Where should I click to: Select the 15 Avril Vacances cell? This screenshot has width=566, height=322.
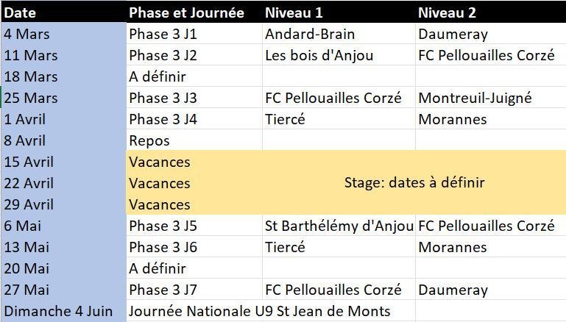point(159,162)
